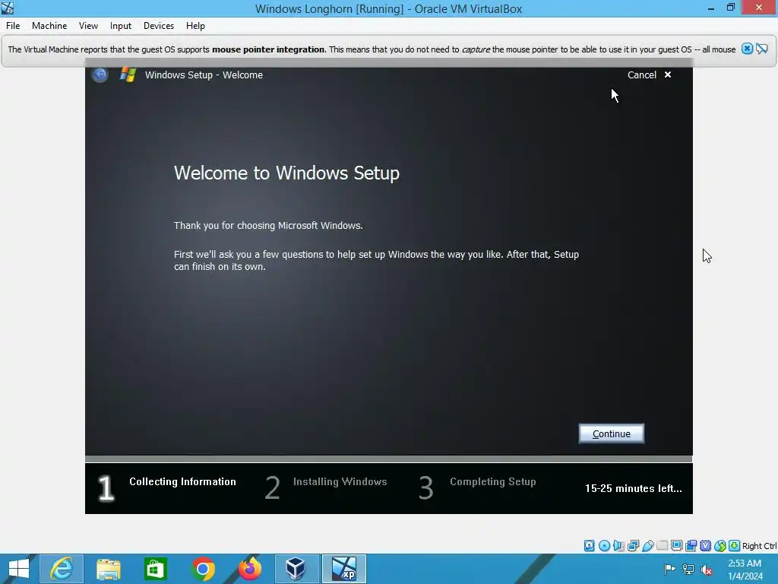Click the Continue button
Viewport: 778px width, 584px height.
click(x=612, y=433)
